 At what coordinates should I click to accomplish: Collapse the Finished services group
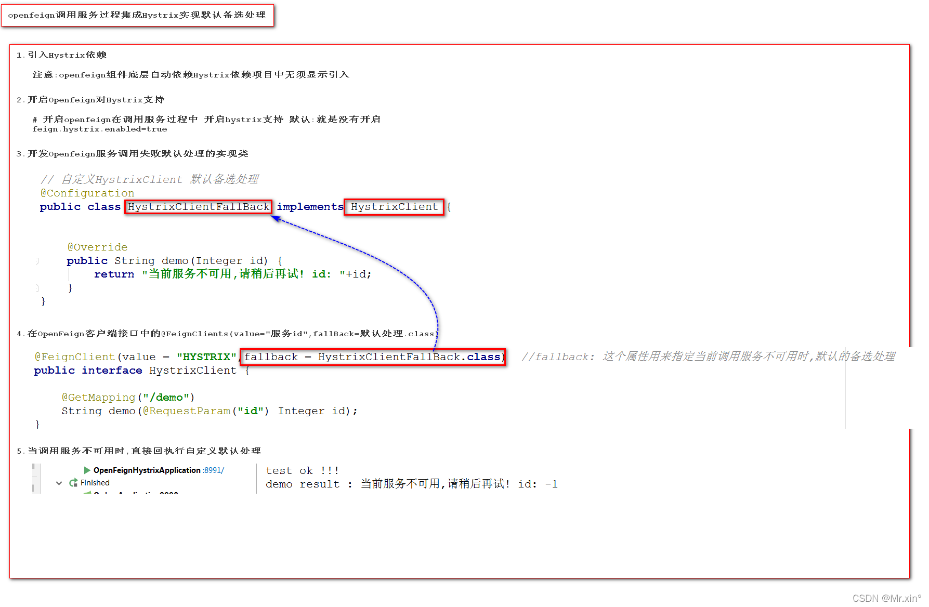click(x=59, y=483)
